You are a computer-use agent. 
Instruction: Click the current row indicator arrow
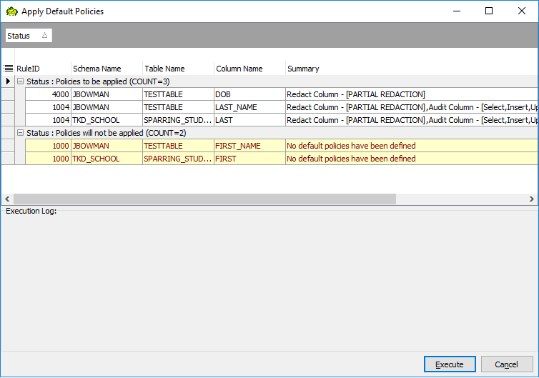click(8, 81)
